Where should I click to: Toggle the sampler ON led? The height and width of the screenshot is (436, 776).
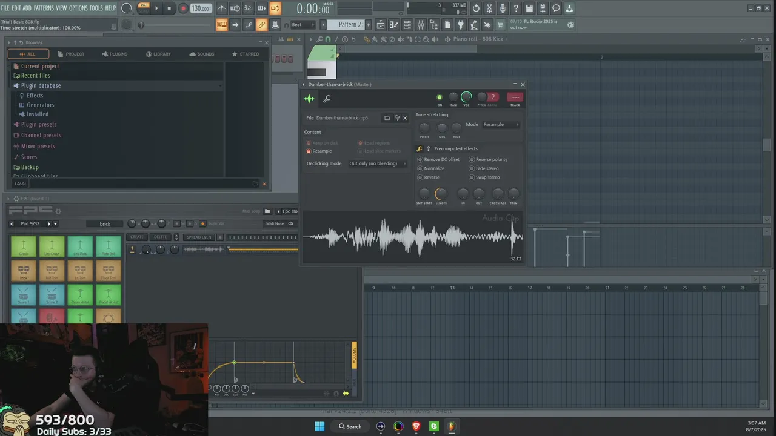click(x=440, y=97)
